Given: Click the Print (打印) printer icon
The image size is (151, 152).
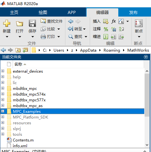Looking at the screenshot, I should 43,37.
